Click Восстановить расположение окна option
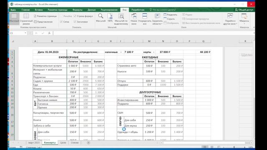Image resolution: width=267 pixels, height=150 pixels. pos(201,23)
